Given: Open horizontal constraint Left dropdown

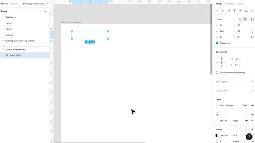Looking at the screenshot, I should pos(237,59).
